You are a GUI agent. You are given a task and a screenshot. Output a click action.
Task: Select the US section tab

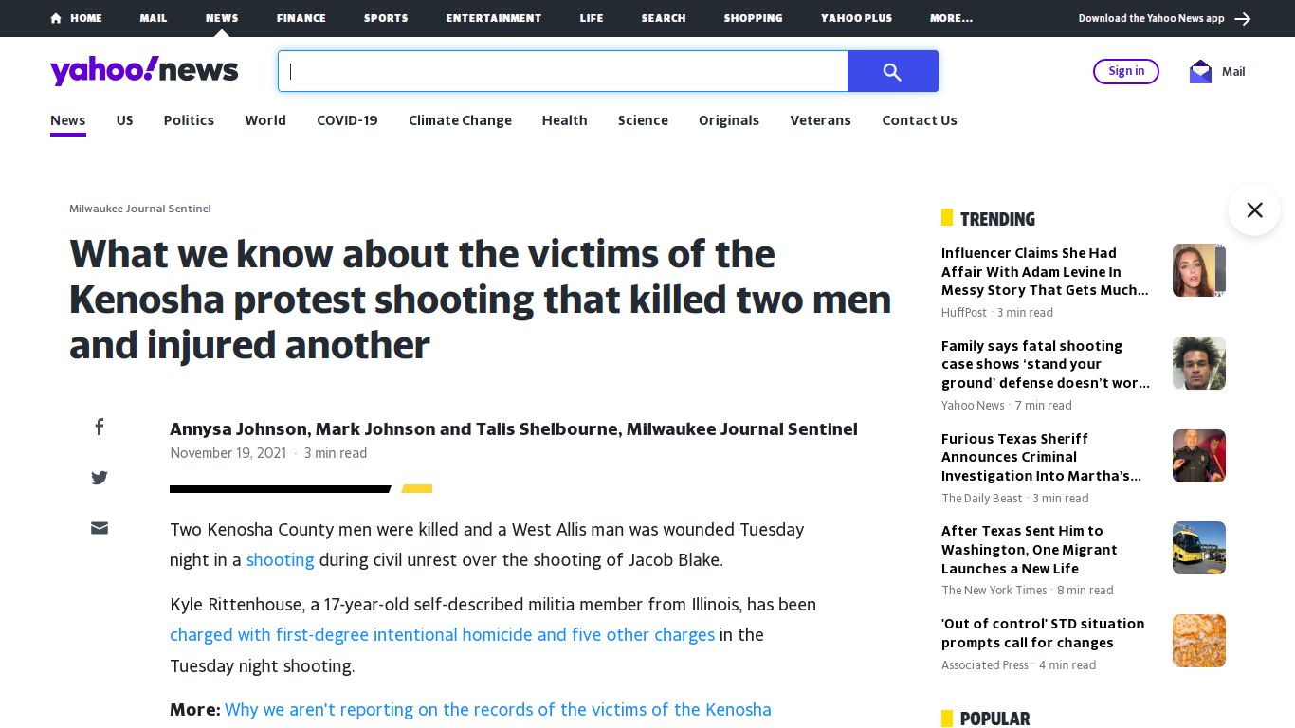coord(125,120)
